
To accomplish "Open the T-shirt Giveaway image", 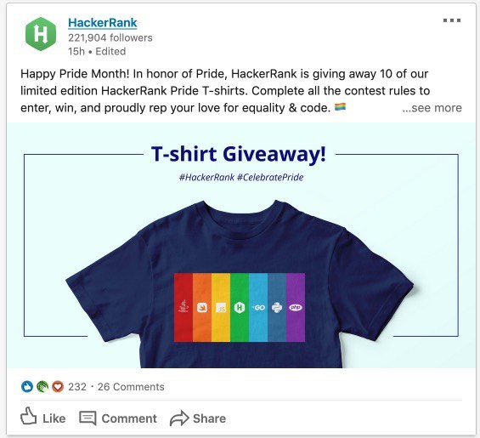I will click(241, 245).
